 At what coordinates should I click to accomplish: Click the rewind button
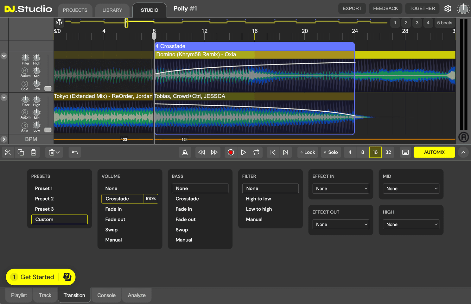click(201, 152)
